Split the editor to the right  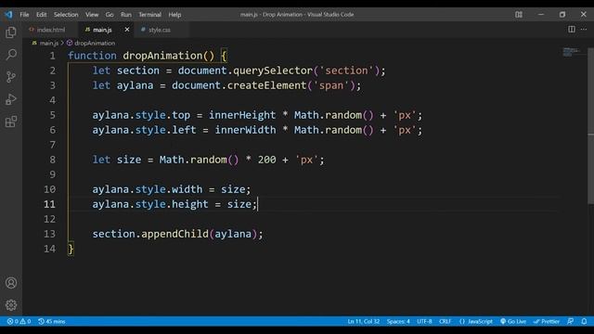coord(572,29)
